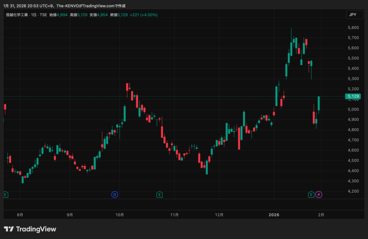Click the 2026 year label on time axis
The width and height of the screenshot is (368, 239).
tap(274, 215)
